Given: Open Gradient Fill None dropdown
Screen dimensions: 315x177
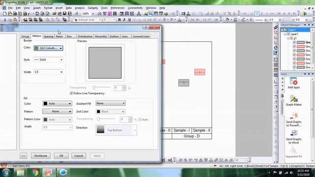Looking at the screenshot, I should (110, 103).
